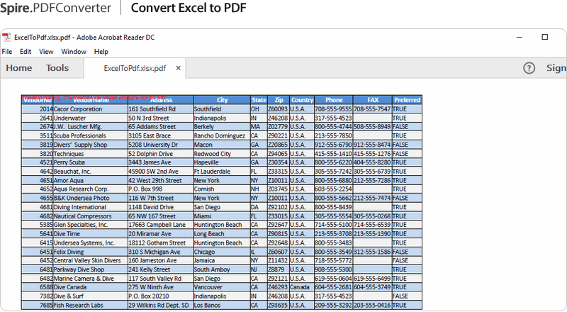Click the Glen Specialties, Inc. cell
The height and width of the screenshot is (312, 567).
pyautogui.click(x=91, y=224)
